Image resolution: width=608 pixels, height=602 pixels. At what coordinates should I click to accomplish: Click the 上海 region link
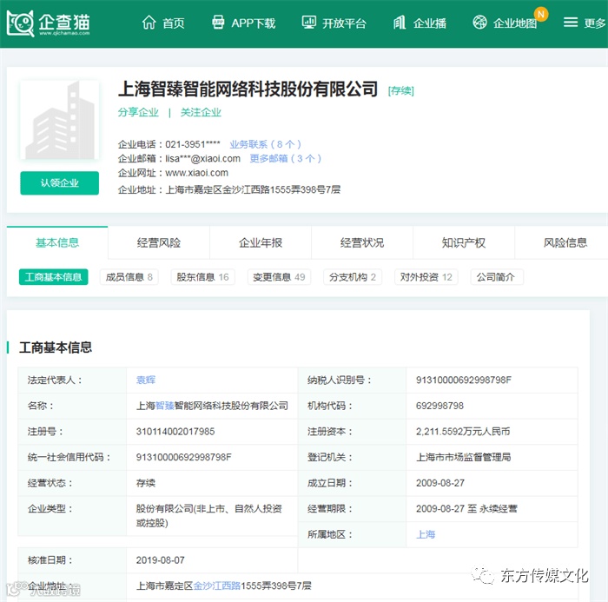pyautogui.click(x=426, y=534)
